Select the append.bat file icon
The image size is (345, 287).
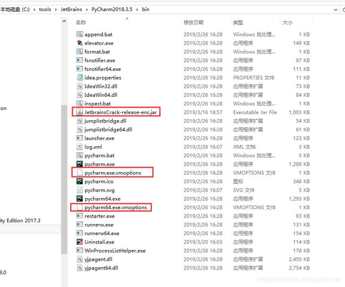[x=80, y=34]
